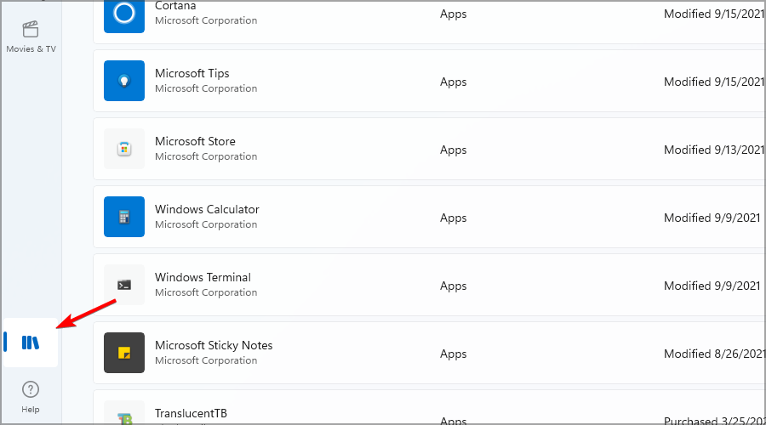This screenshot has width=766, height=425.
Task: Open the Microsoft Tips app name
Action: click(x=192, y=73)
